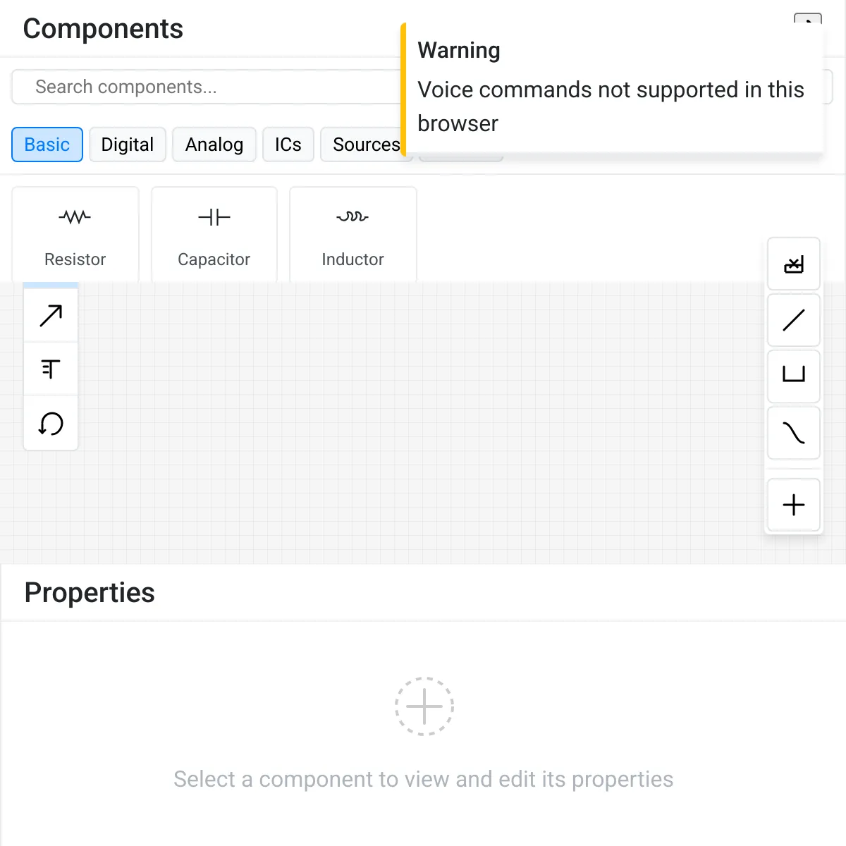Switch to the Digital category tab
Viewport: 846px width, 846px height.
(x=128, y=145)
